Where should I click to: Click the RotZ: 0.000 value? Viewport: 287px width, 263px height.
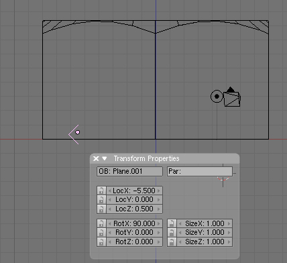click(x=134, y=242)
